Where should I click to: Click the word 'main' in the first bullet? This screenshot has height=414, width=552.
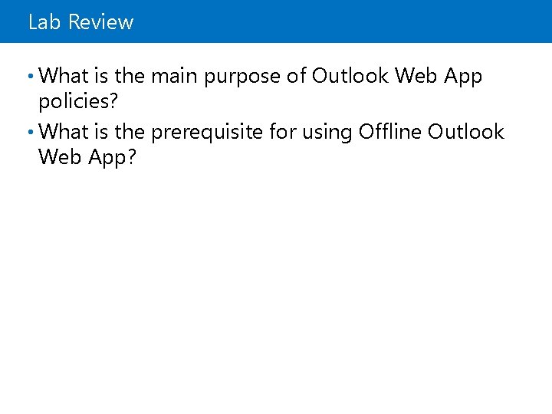[x=174, y=76]
